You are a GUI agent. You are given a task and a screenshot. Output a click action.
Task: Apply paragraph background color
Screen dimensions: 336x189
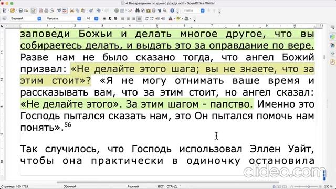tap(186, 19)
